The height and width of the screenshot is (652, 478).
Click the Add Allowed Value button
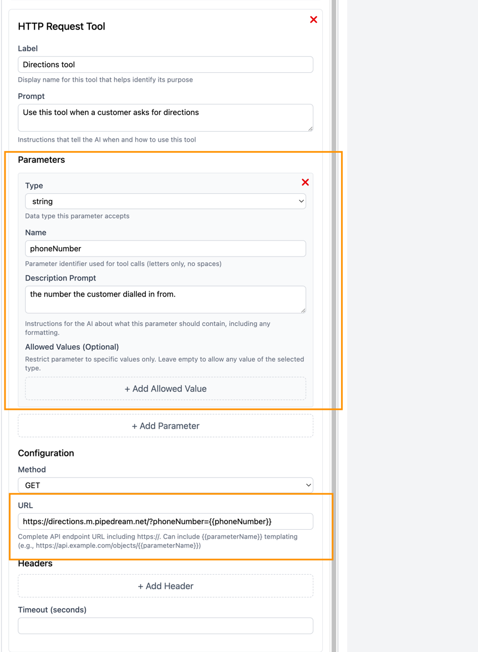pyautogui.click(x=165, y=389)
